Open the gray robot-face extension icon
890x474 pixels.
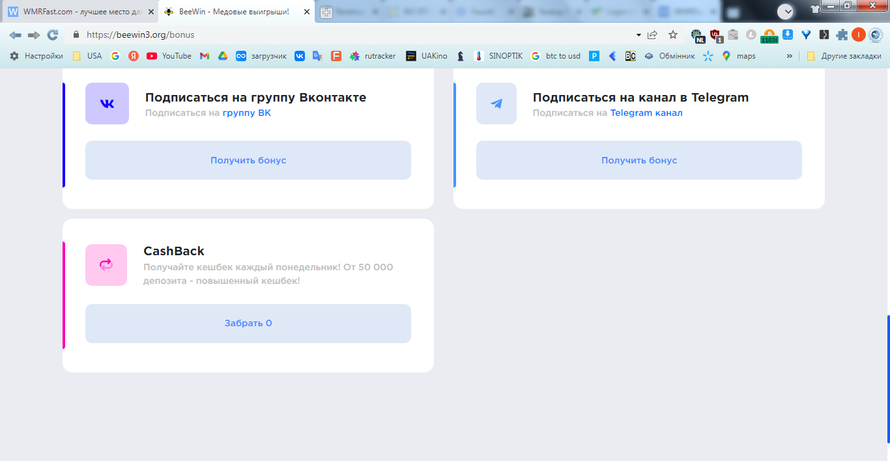pyautogui.click(x=733, y=35)
